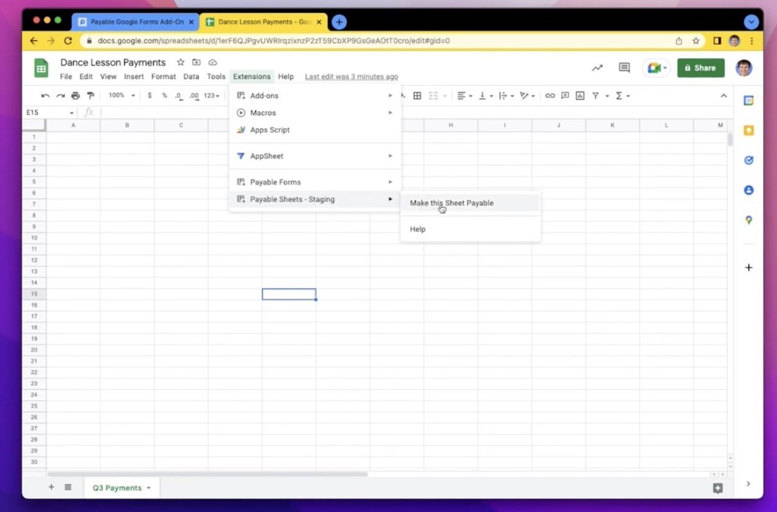Image resolution: width=777 pixels, height=512 pixels.
Task: Open text rotation dropdown
Action: (x=527, y=95)
